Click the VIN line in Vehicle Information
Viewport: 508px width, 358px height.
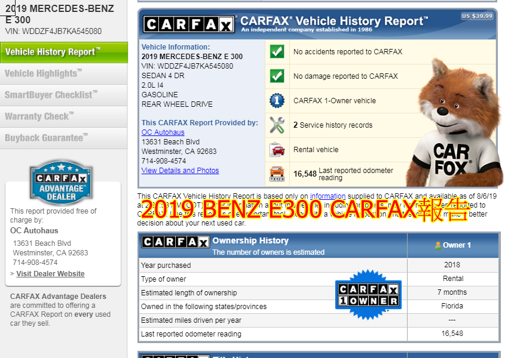[x=187, y=66]
